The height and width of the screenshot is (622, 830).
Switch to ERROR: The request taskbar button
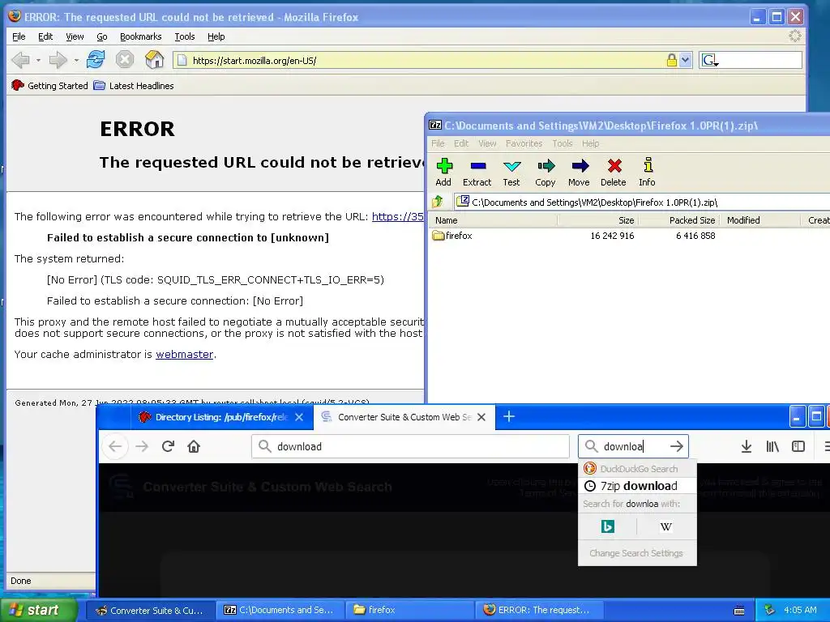coord(540,610)
